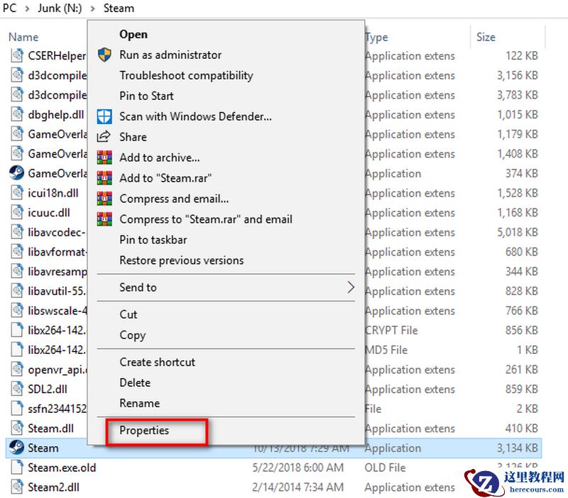The image size is (568, 498).
Task: Navigate to Junk (N:) in breadcrumb
Action: click(60, 9)
